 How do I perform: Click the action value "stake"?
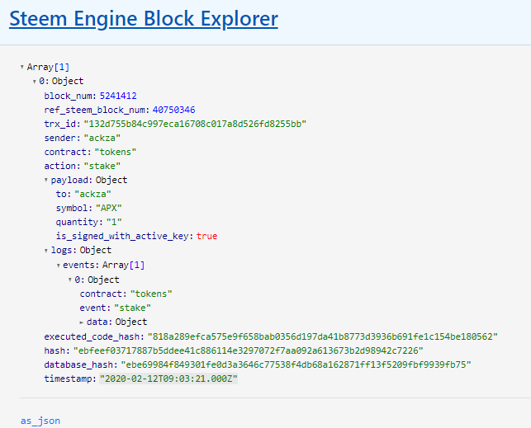coord(102,166)
